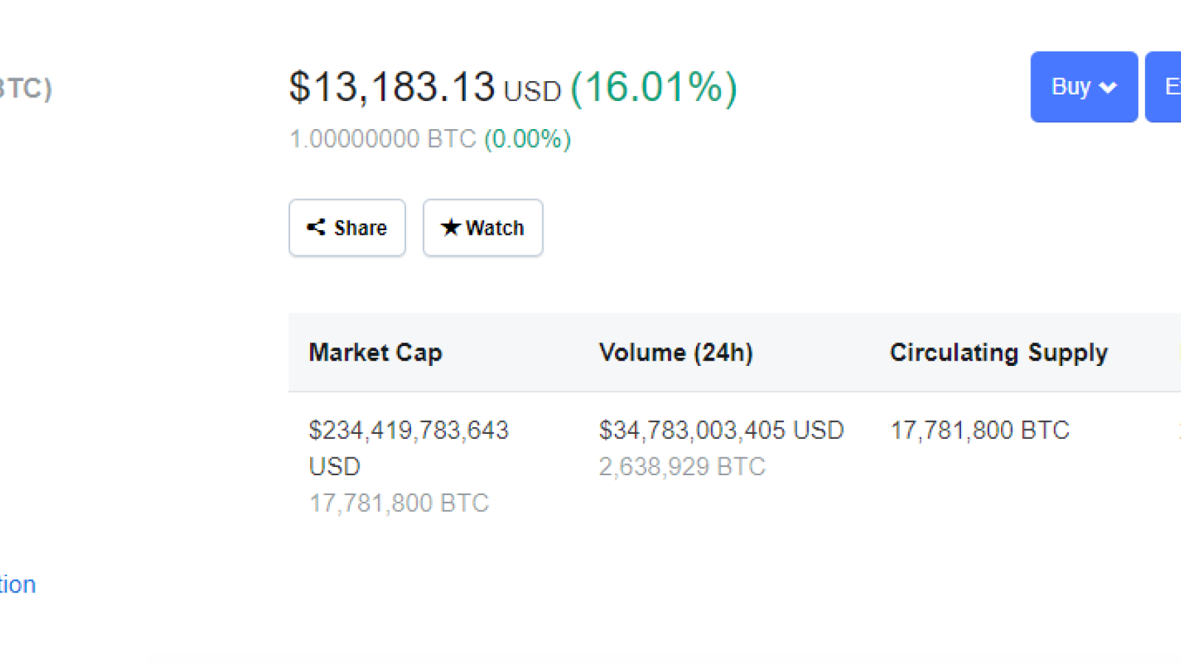Screen dimensions: 1181x664
Task: Click the Circulating Supply column header
Action: (999, 353)
